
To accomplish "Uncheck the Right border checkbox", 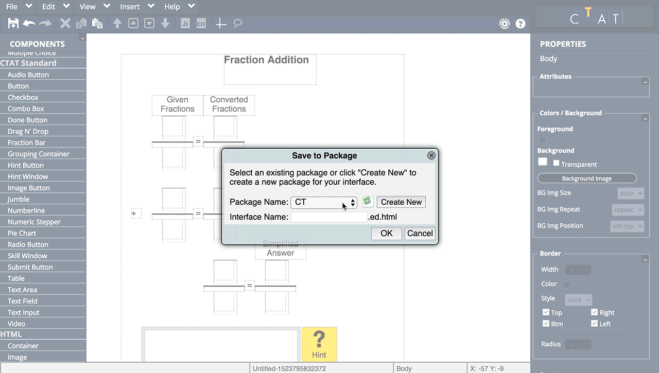I will [594, 312].
